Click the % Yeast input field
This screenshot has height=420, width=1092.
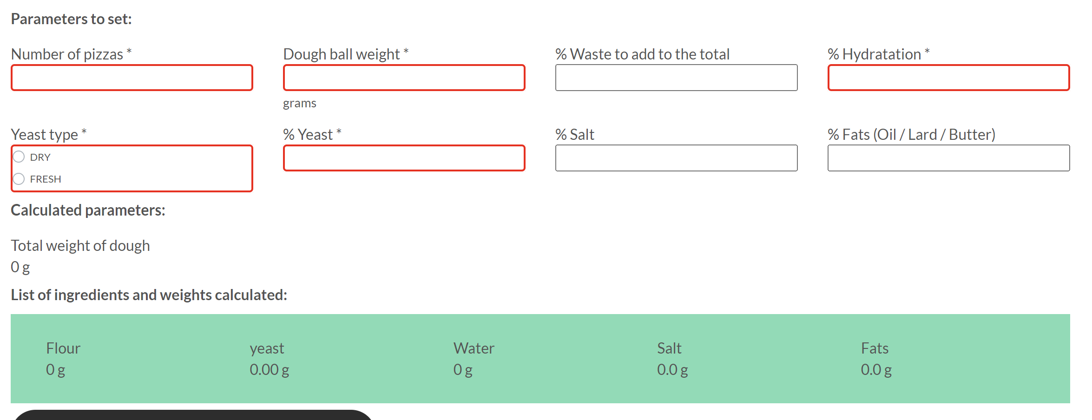pyautogui.click(x=403, y=158)
